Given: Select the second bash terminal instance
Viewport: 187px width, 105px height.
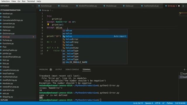Looking at the screenshot, I should (x=184, y=77).
